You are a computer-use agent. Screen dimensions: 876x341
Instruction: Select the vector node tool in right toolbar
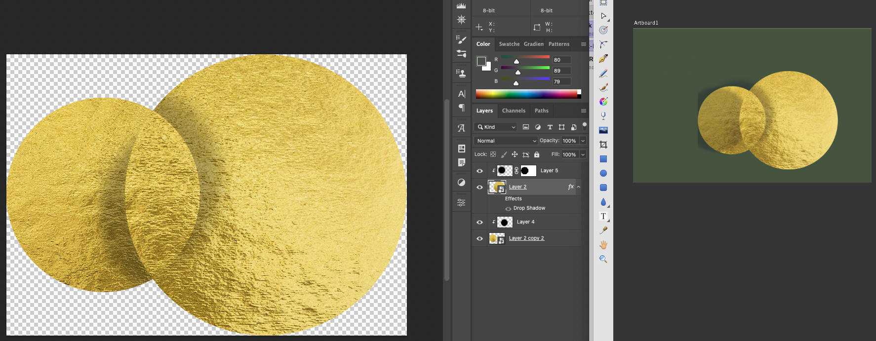pos(603,44)
